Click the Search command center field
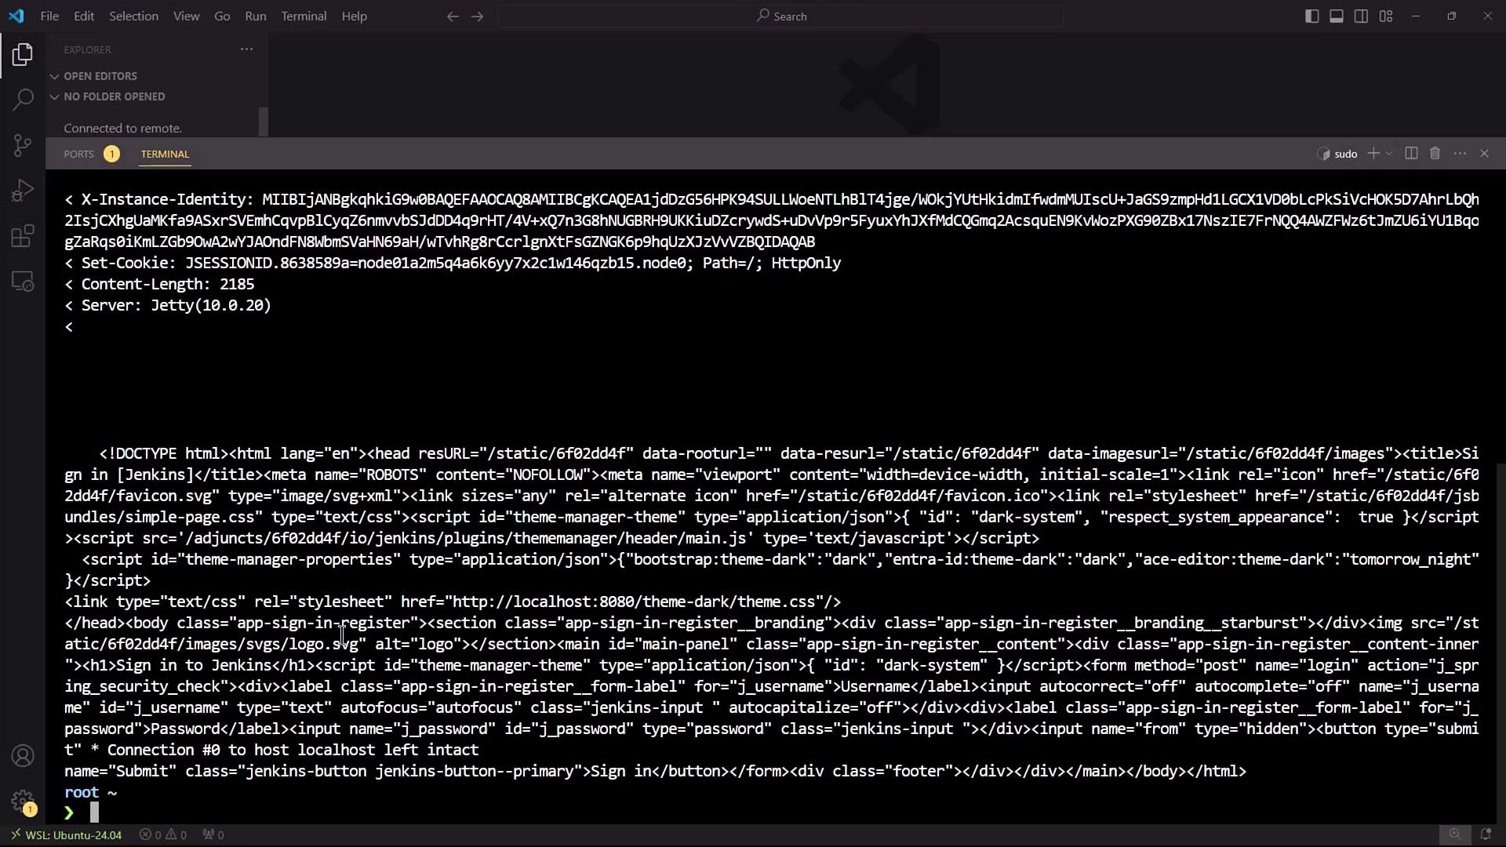1506x847 pixels. (x=780, y=16)
